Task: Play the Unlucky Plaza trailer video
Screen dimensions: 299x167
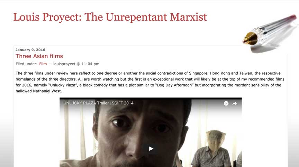Action: pyautogui.click(x=151, y=149)
